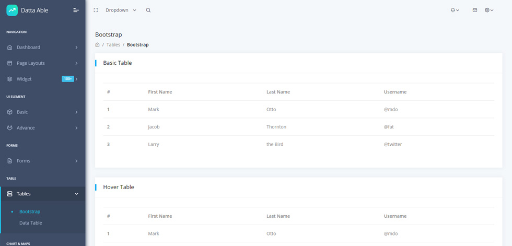The width and height of the screenshot is (512, 246).
Task: Click the 100+ badge on Widget
Action: point(68,79)
